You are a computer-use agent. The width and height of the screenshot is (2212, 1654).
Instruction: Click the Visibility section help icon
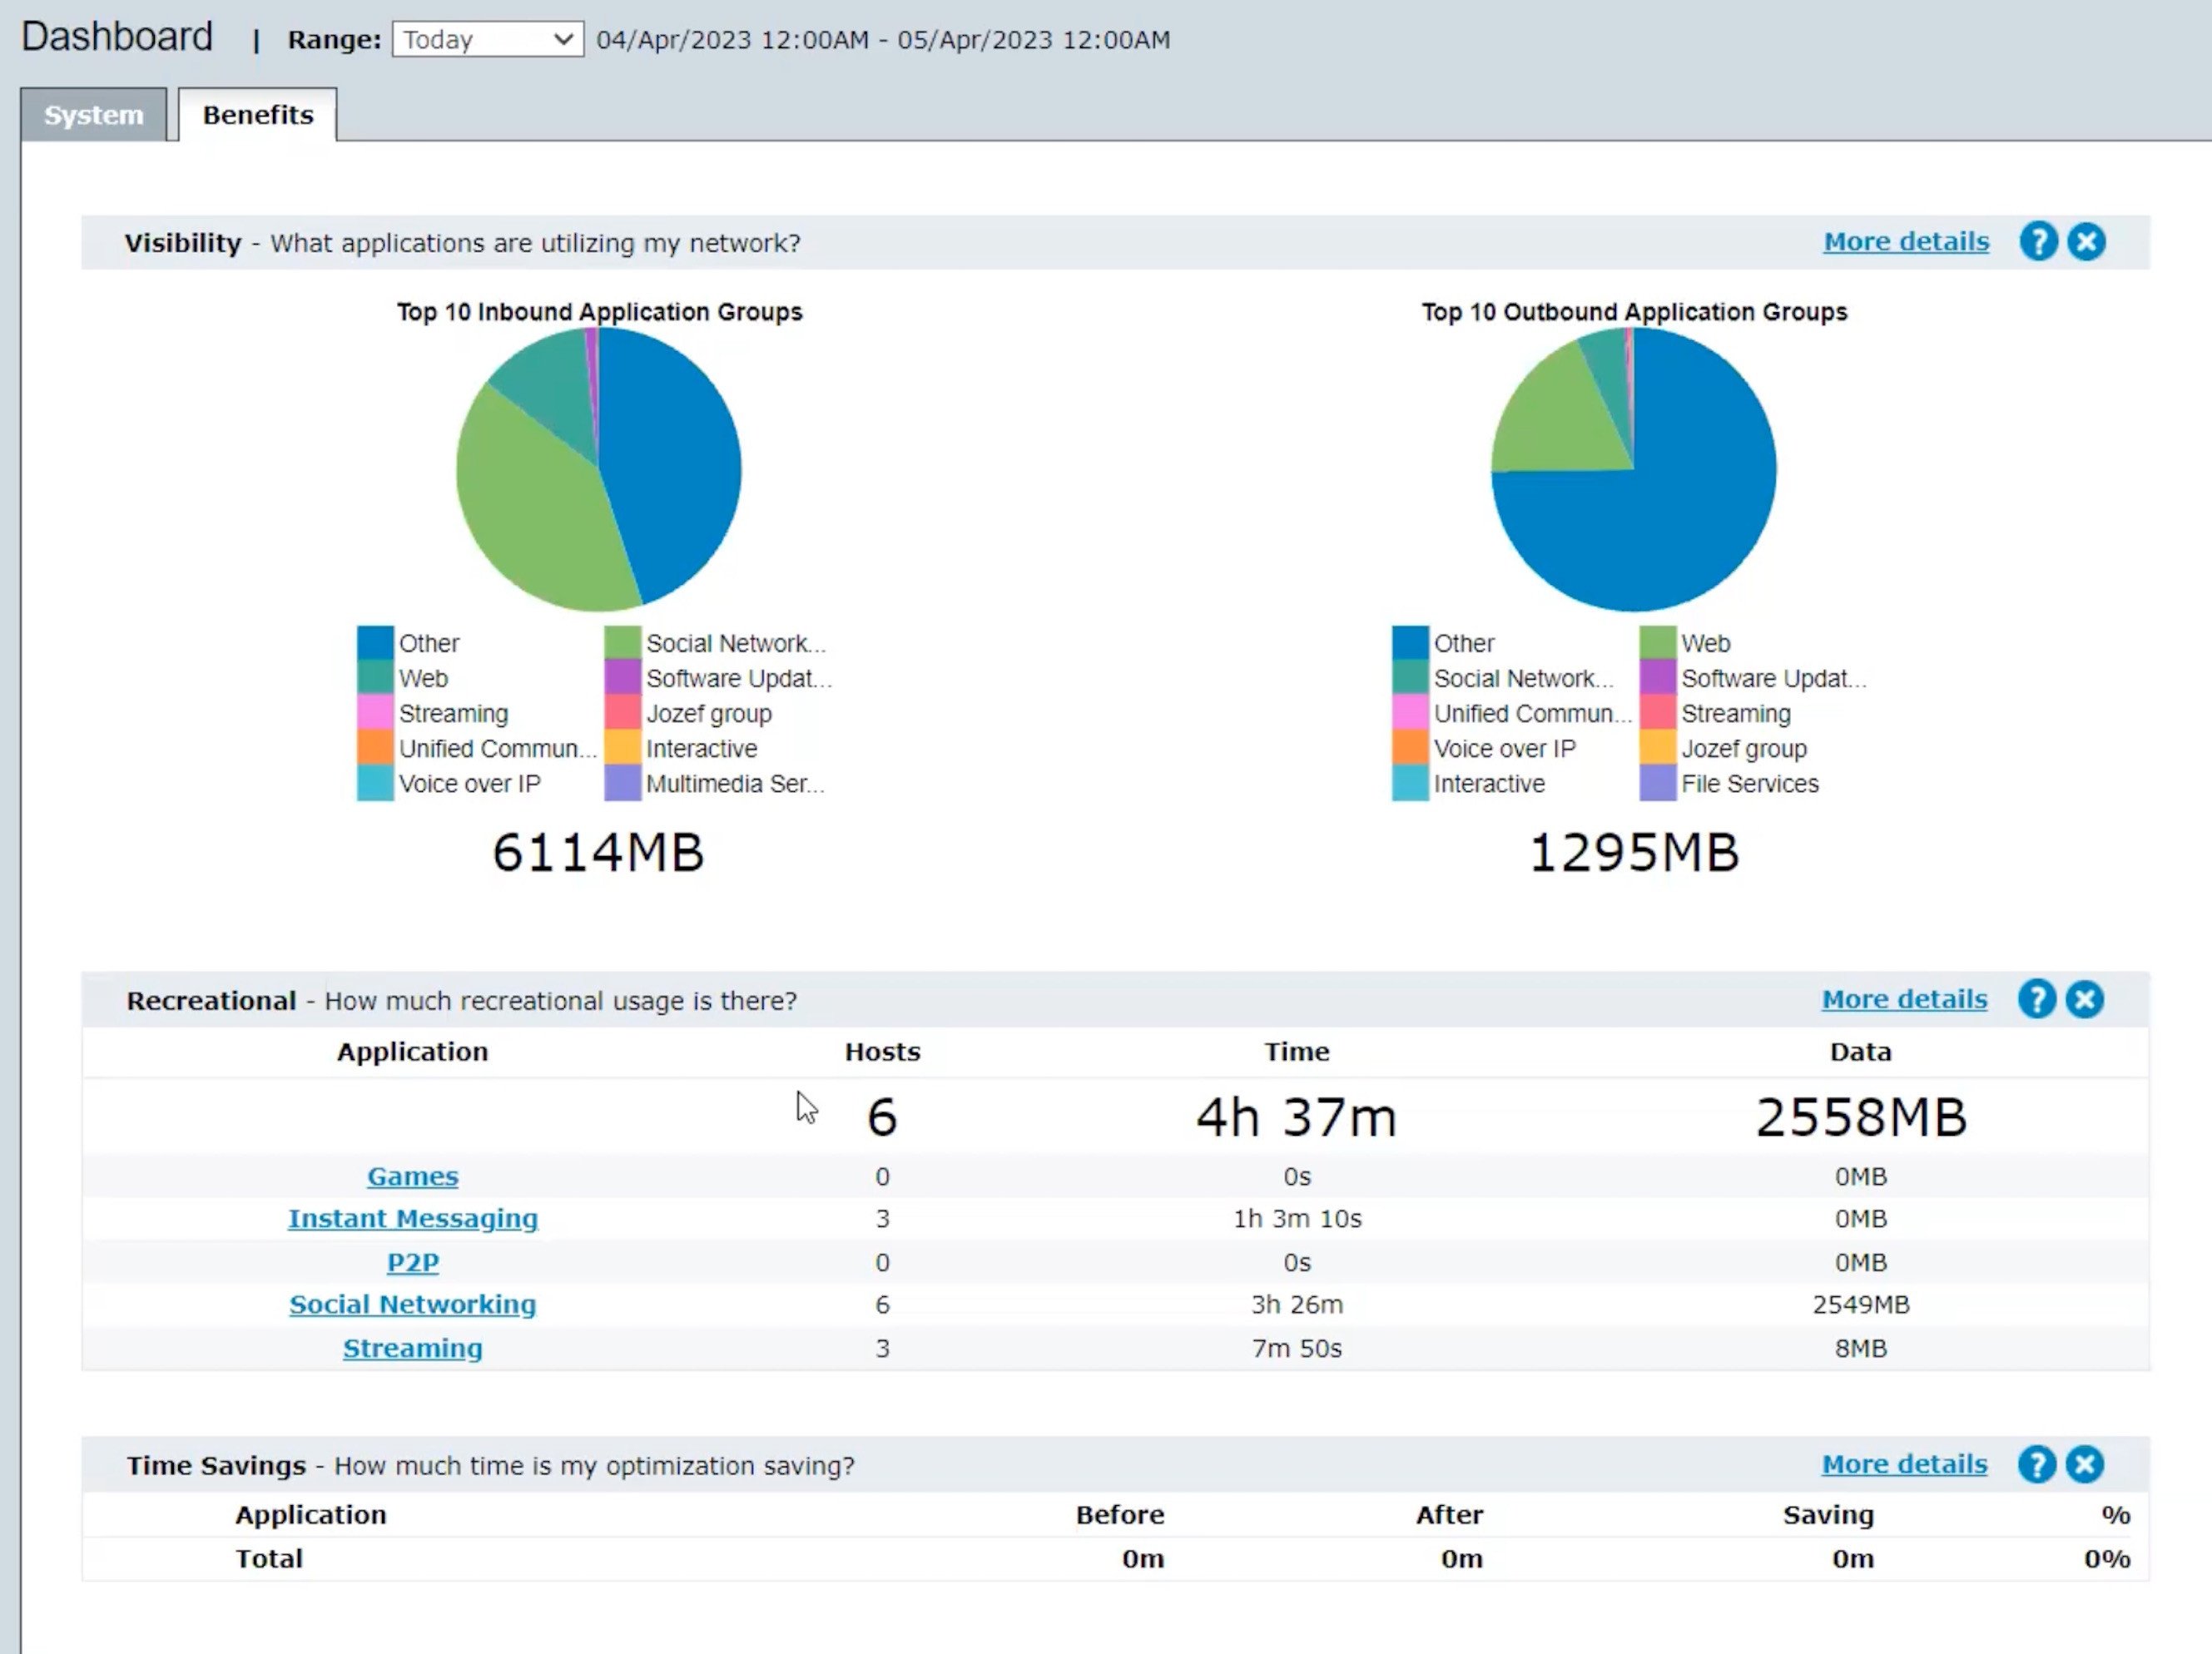pyautogui.click(x=2038, y=242)
